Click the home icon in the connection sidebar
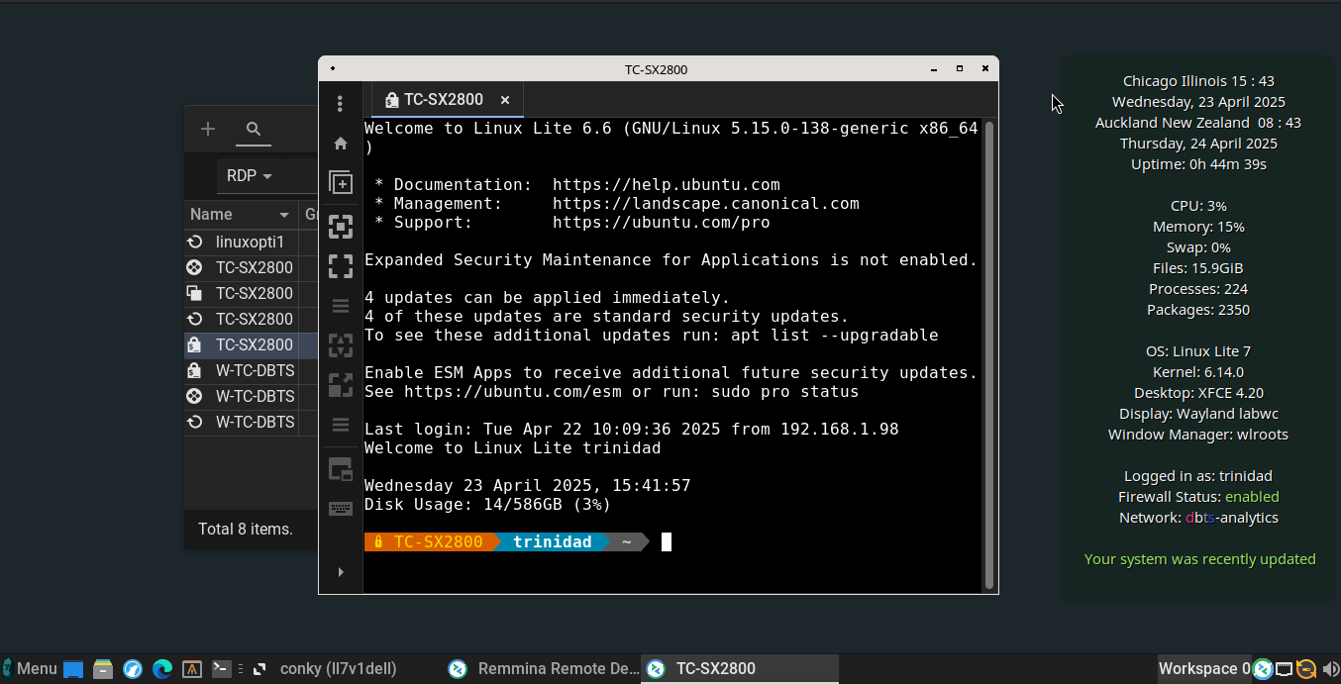This screenshot has height=684, width=1341. 341,144
